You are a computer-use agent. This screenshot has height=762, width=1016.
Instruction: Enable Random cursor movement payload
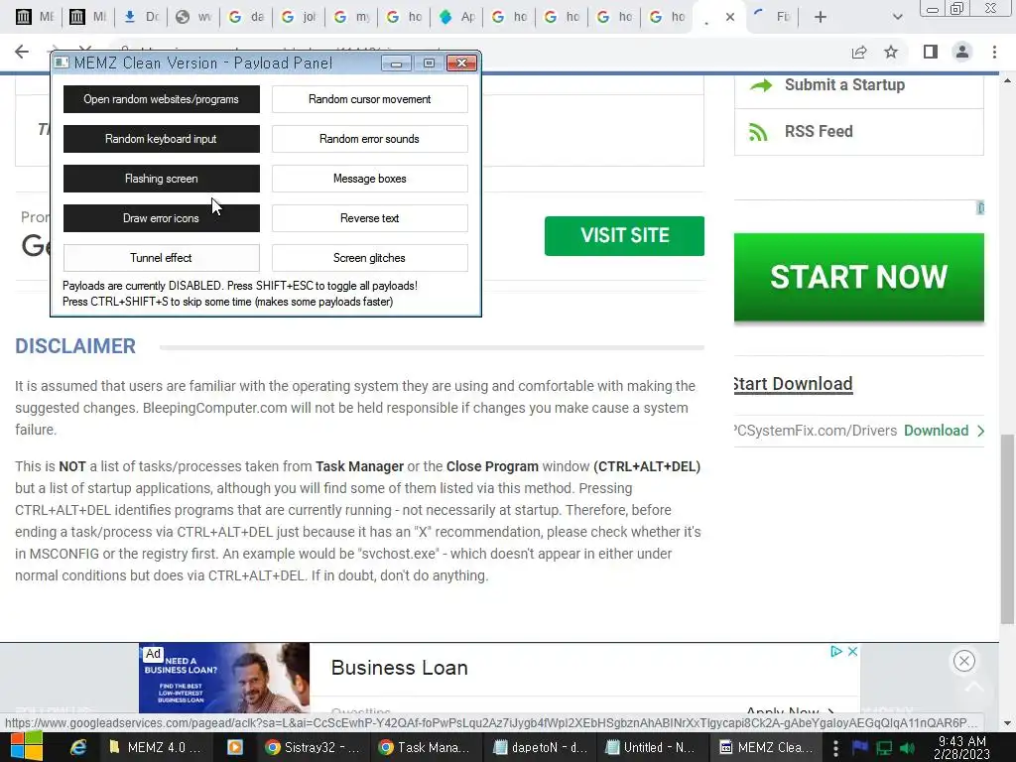pyautogui.click(x=369, y=99)
